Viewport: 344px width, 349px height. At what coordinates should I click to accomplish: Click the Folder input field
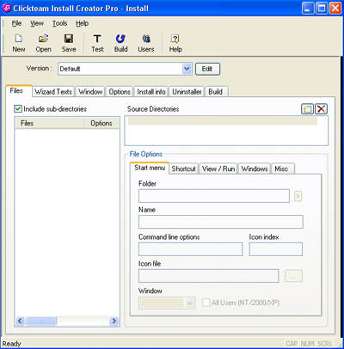(x=214, y=196)
